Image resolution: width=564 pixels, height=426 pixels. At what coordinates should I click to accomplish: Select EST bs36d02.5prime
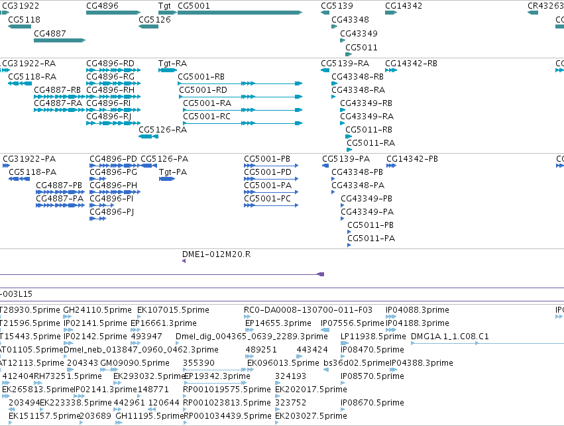[357, 363]
